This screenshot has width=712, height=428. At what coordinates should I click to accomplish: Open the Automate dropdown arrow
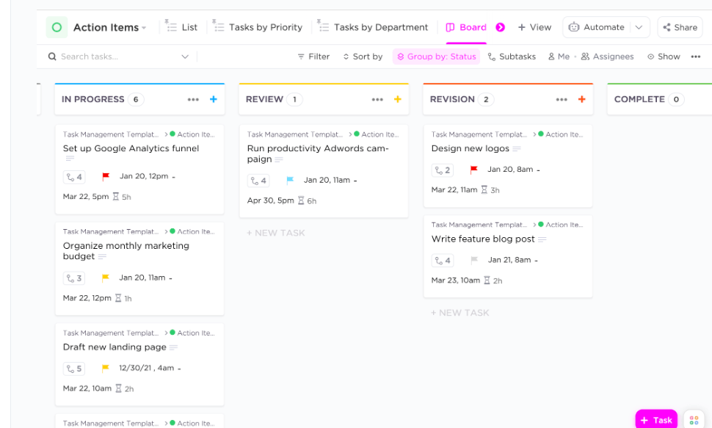(639, 27)
